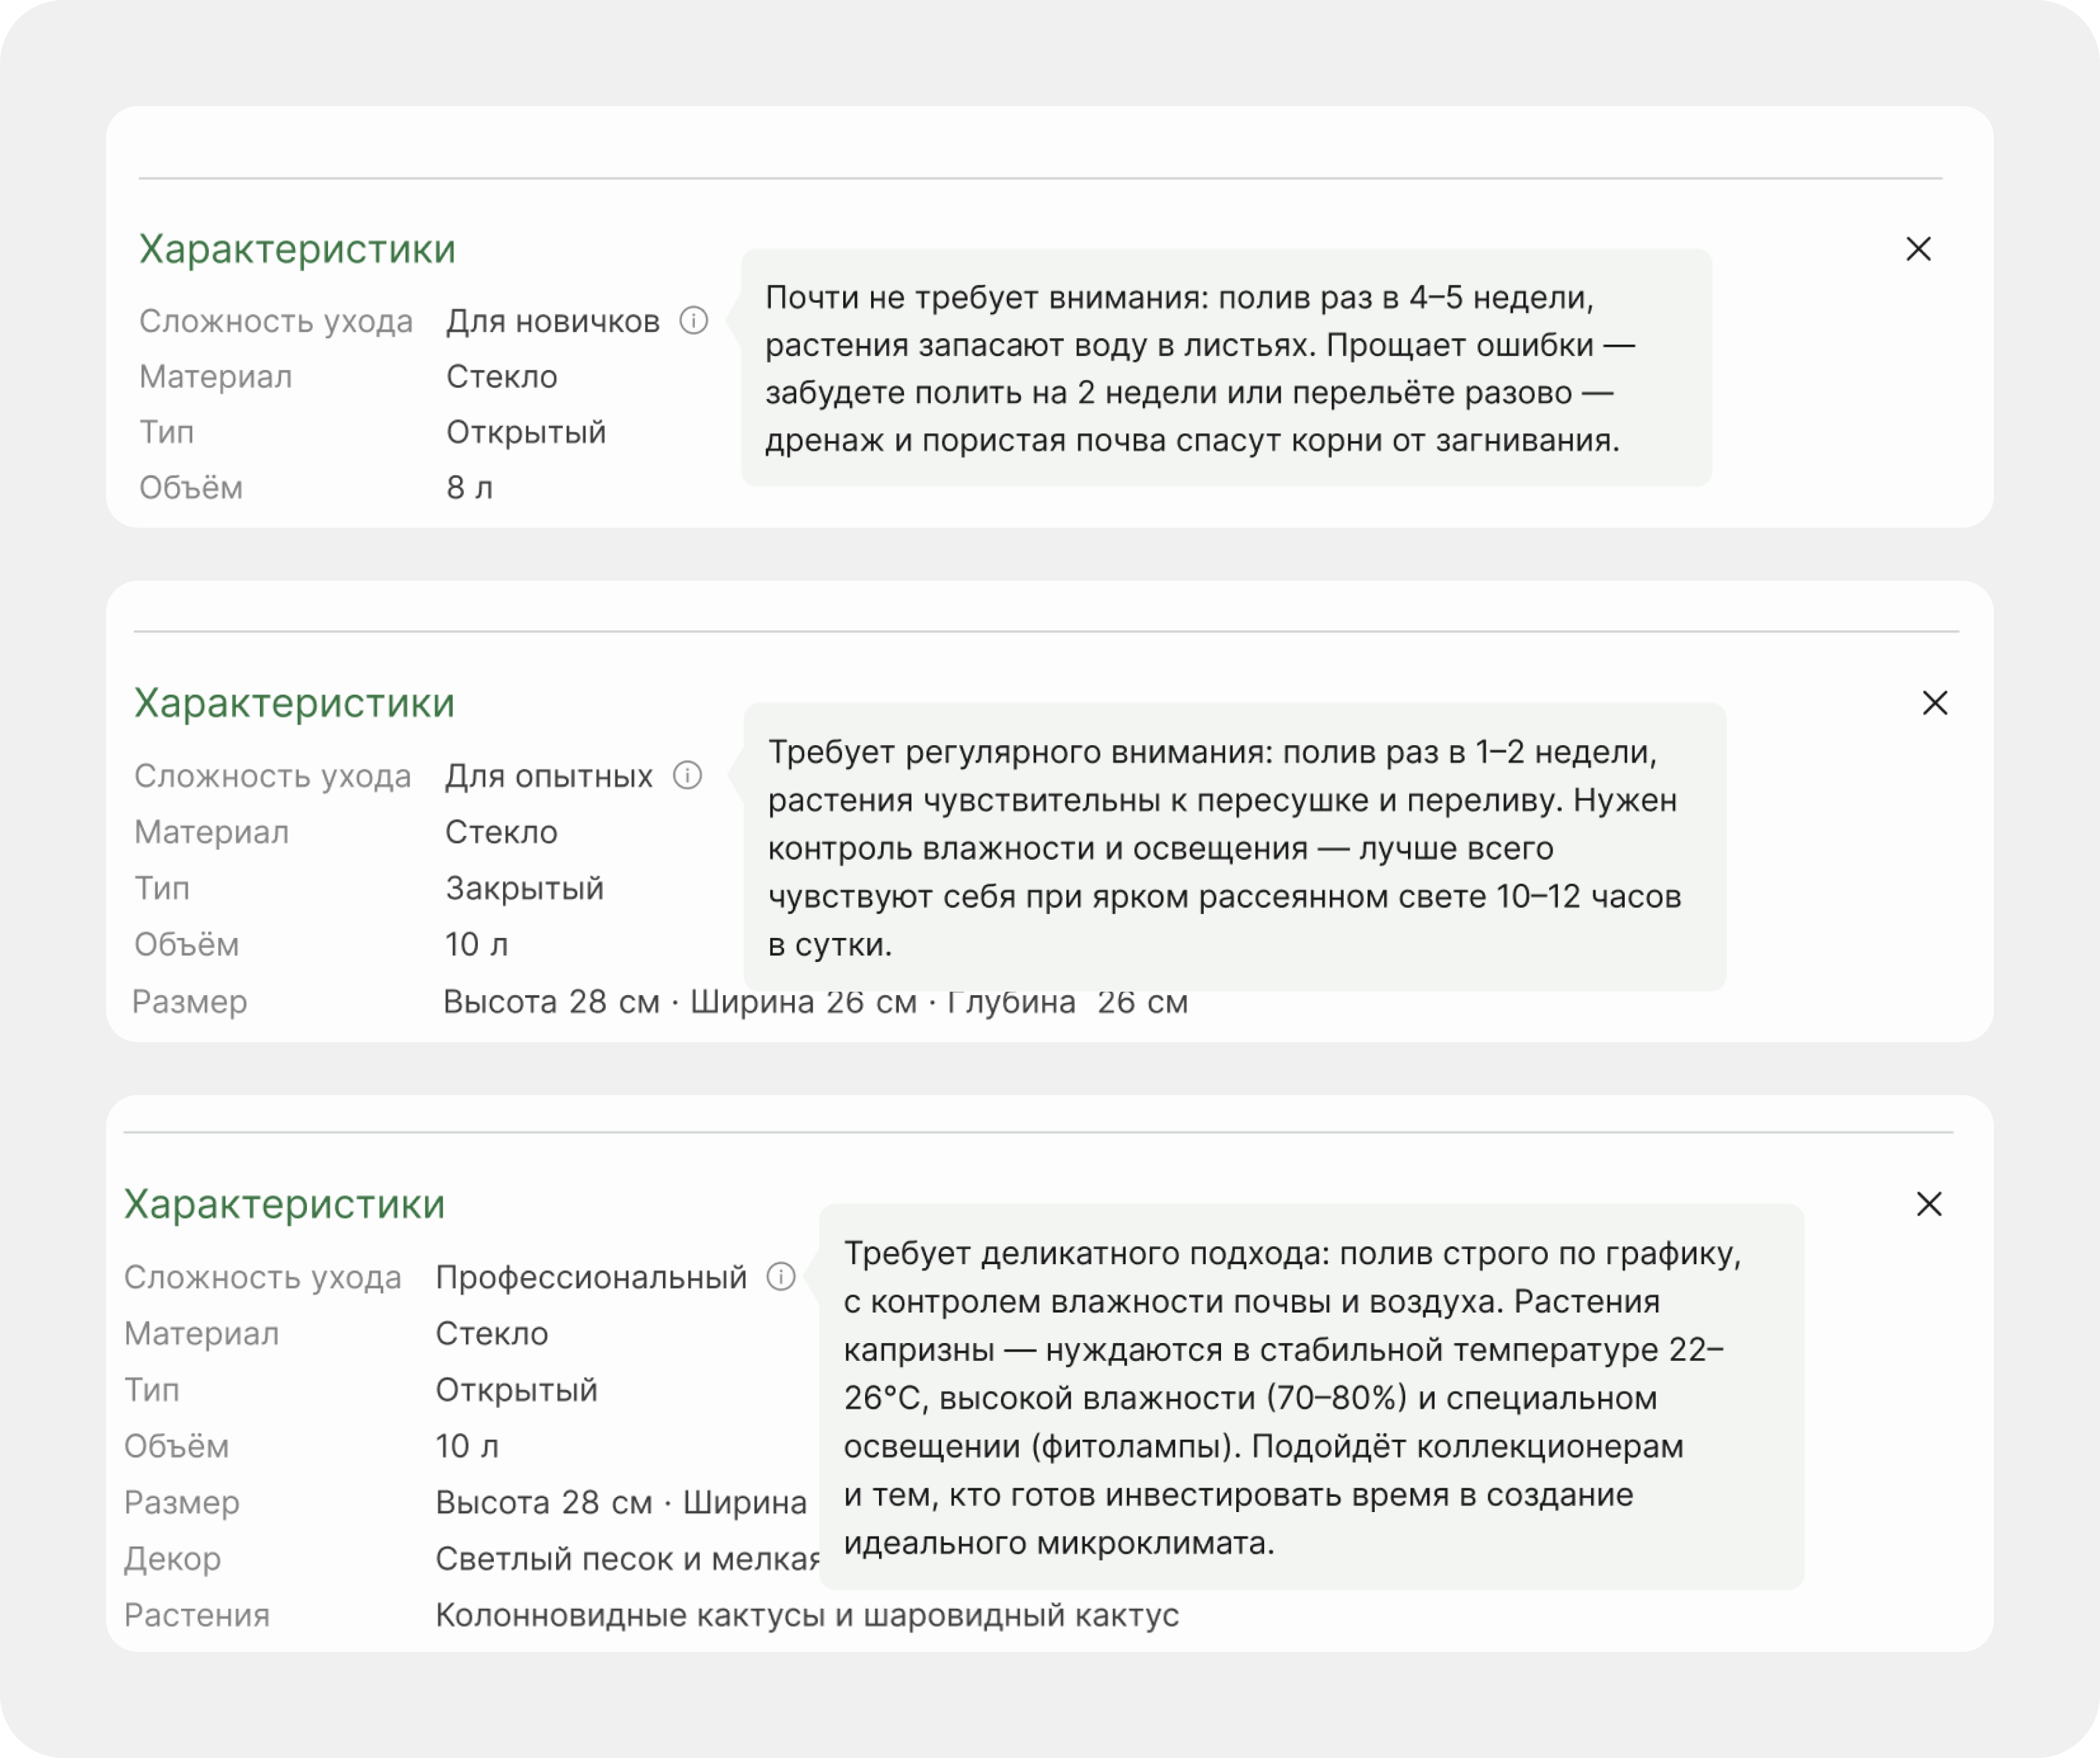The image size is (2100, 1758).
Task: Click the 8 л volume value
Action: tap(470, 487)
